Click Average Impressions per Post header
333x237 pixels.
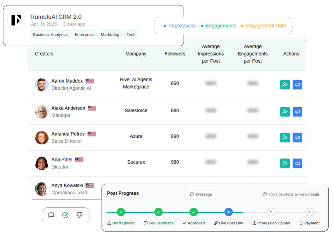211,54
